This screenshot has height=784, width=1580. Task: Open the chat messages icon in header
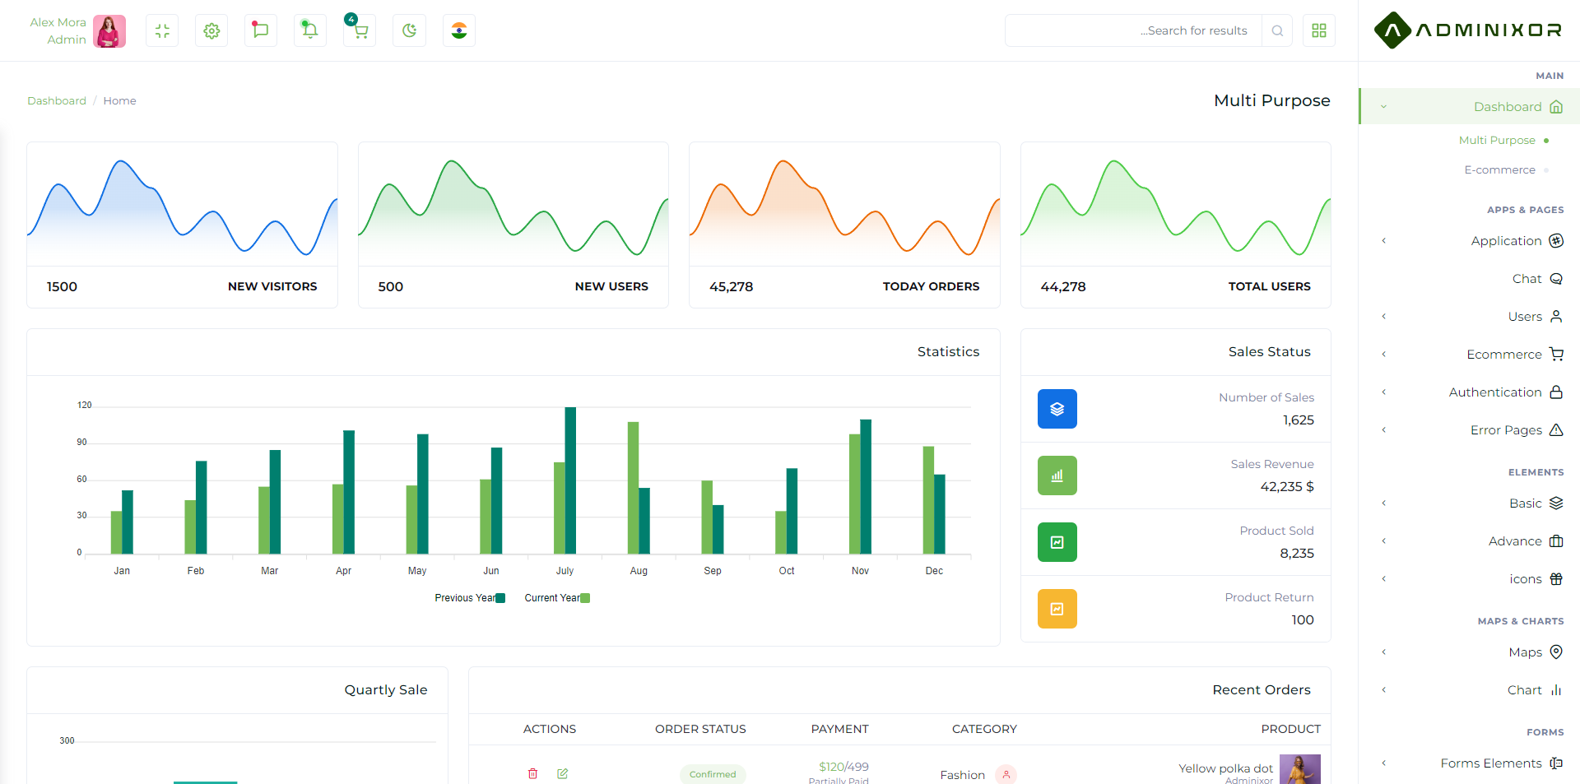click(261, 30)
